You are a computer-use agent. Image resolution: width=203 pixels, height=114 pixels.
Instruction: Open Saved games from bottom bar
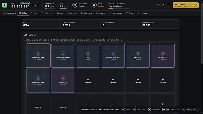tap(189, 109)
